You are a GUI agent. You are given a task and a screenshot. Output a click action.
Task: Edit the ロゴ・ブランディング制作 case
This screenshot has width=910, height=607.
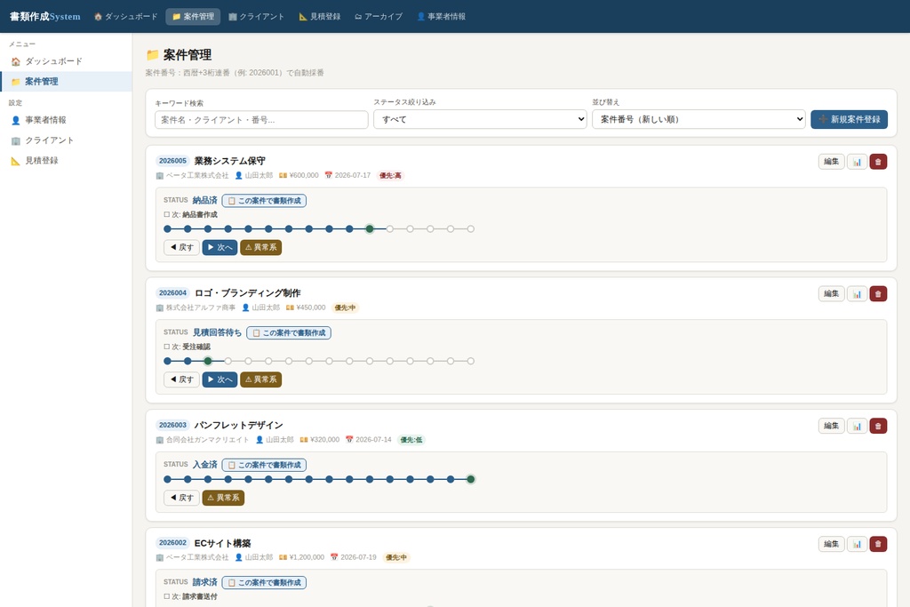click(x=831, y=293)
